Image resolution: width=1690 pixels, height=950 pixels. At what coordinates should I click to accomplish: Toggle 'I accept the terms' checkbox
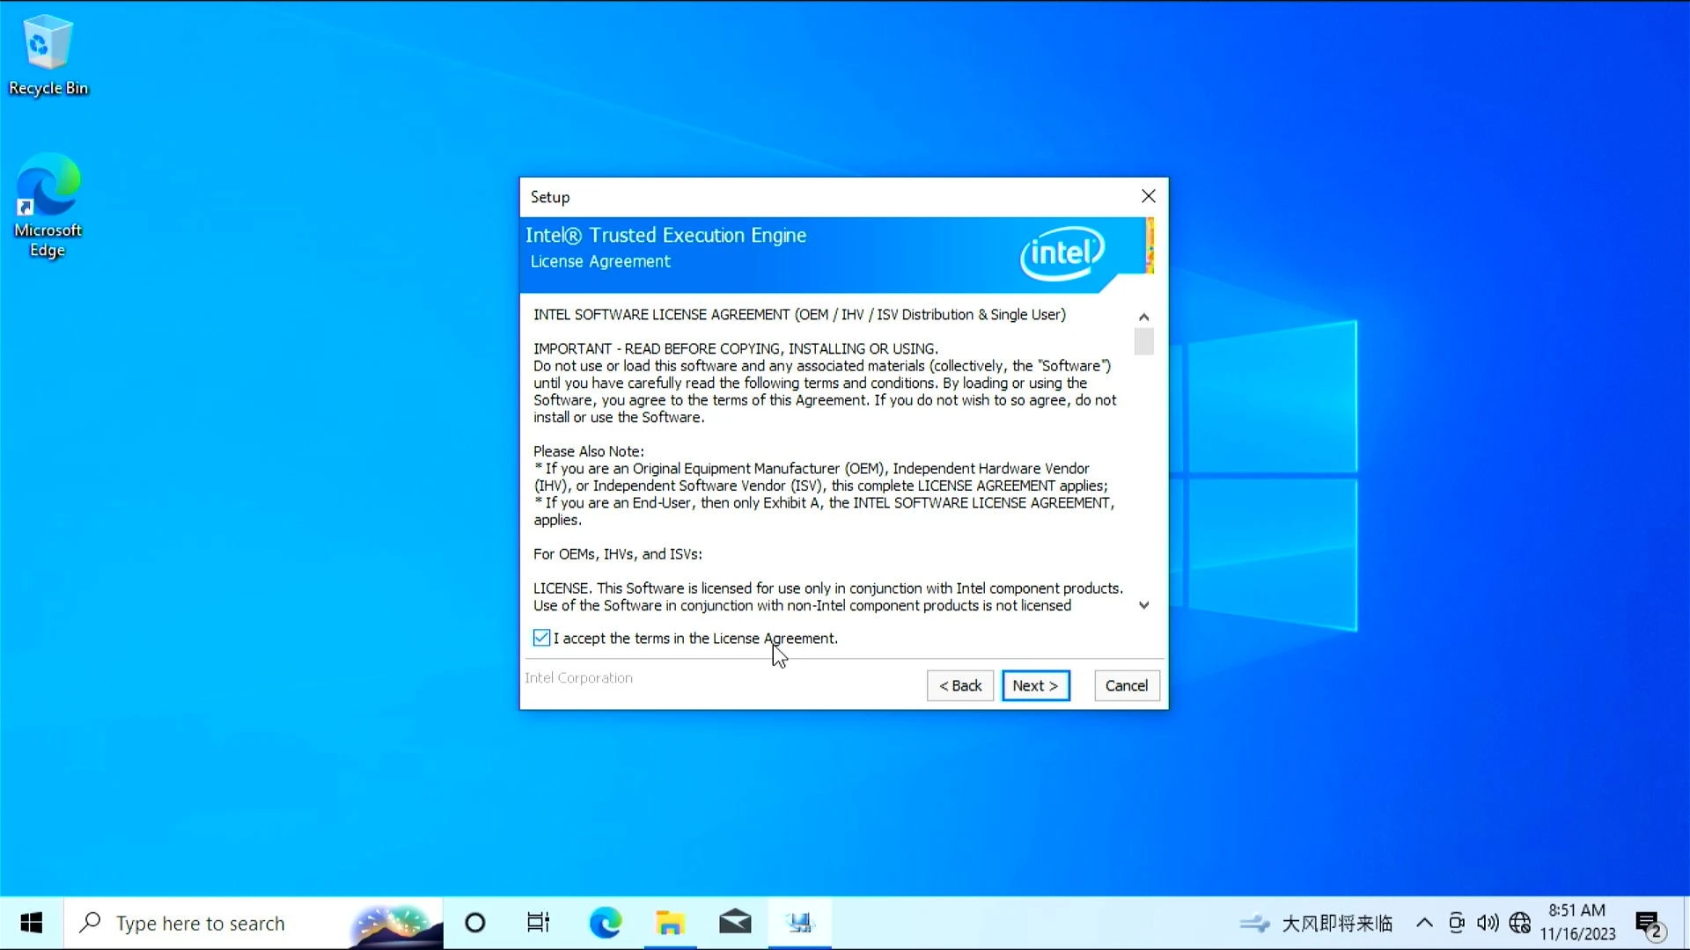click(x=541, y=637)
